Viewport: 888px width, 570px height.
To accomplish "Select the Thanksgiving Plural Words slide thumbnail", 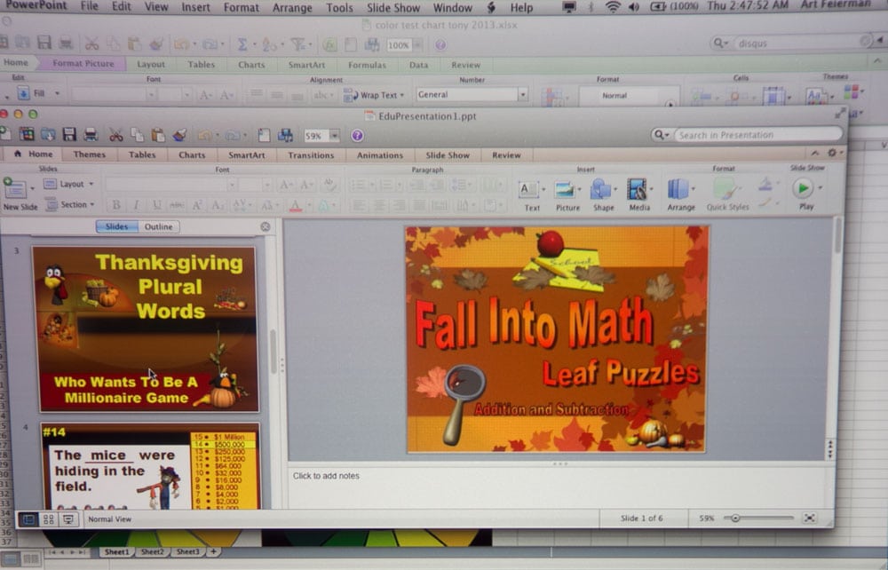I will tap(147, 329).
